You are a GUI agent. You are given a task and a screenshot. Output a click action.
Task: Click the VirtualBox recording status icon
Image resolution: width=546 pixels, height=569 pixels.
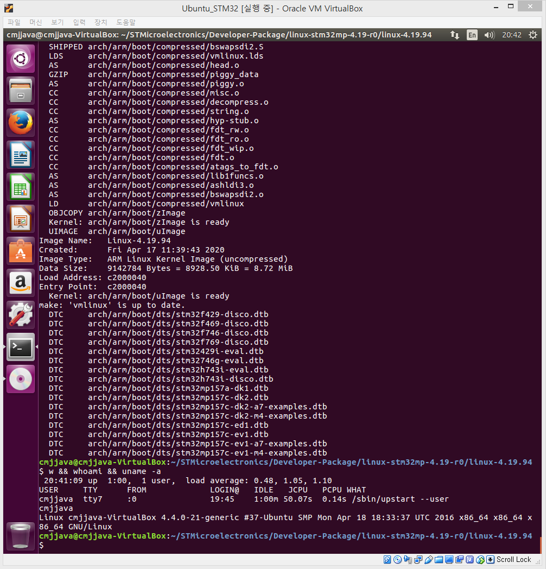pos(460,560)
